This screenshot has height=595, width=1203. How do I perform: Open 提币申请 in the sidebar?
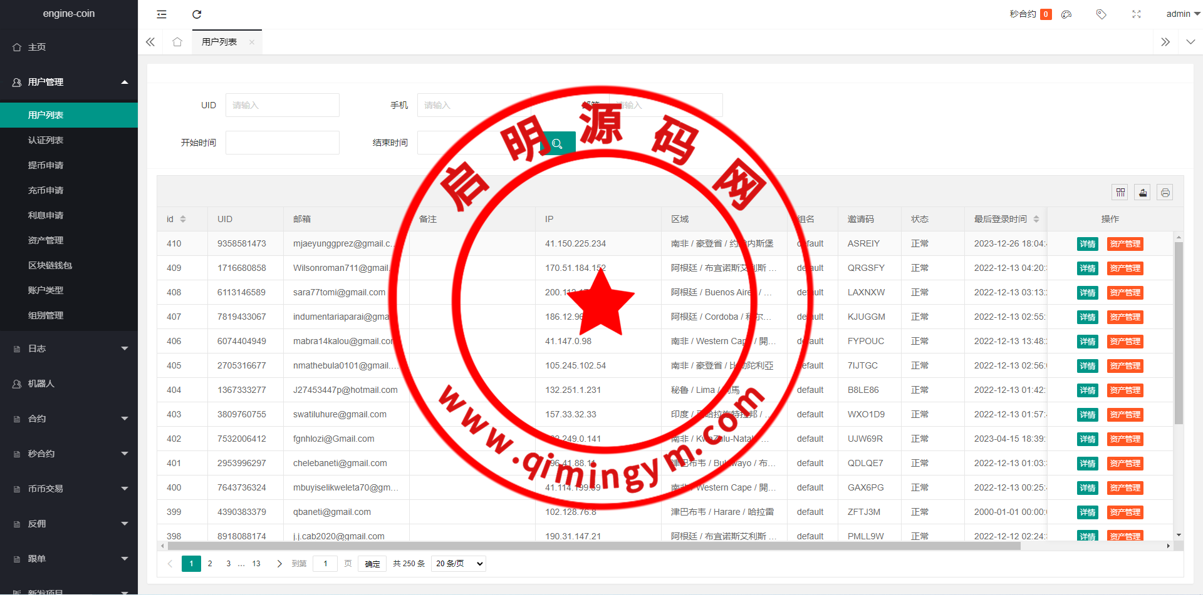click(46, 165)
